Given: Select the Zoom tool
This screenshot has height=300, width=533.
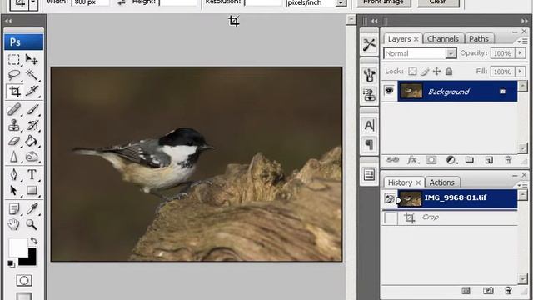Looking at the screenshot, I should pos(32,224).
